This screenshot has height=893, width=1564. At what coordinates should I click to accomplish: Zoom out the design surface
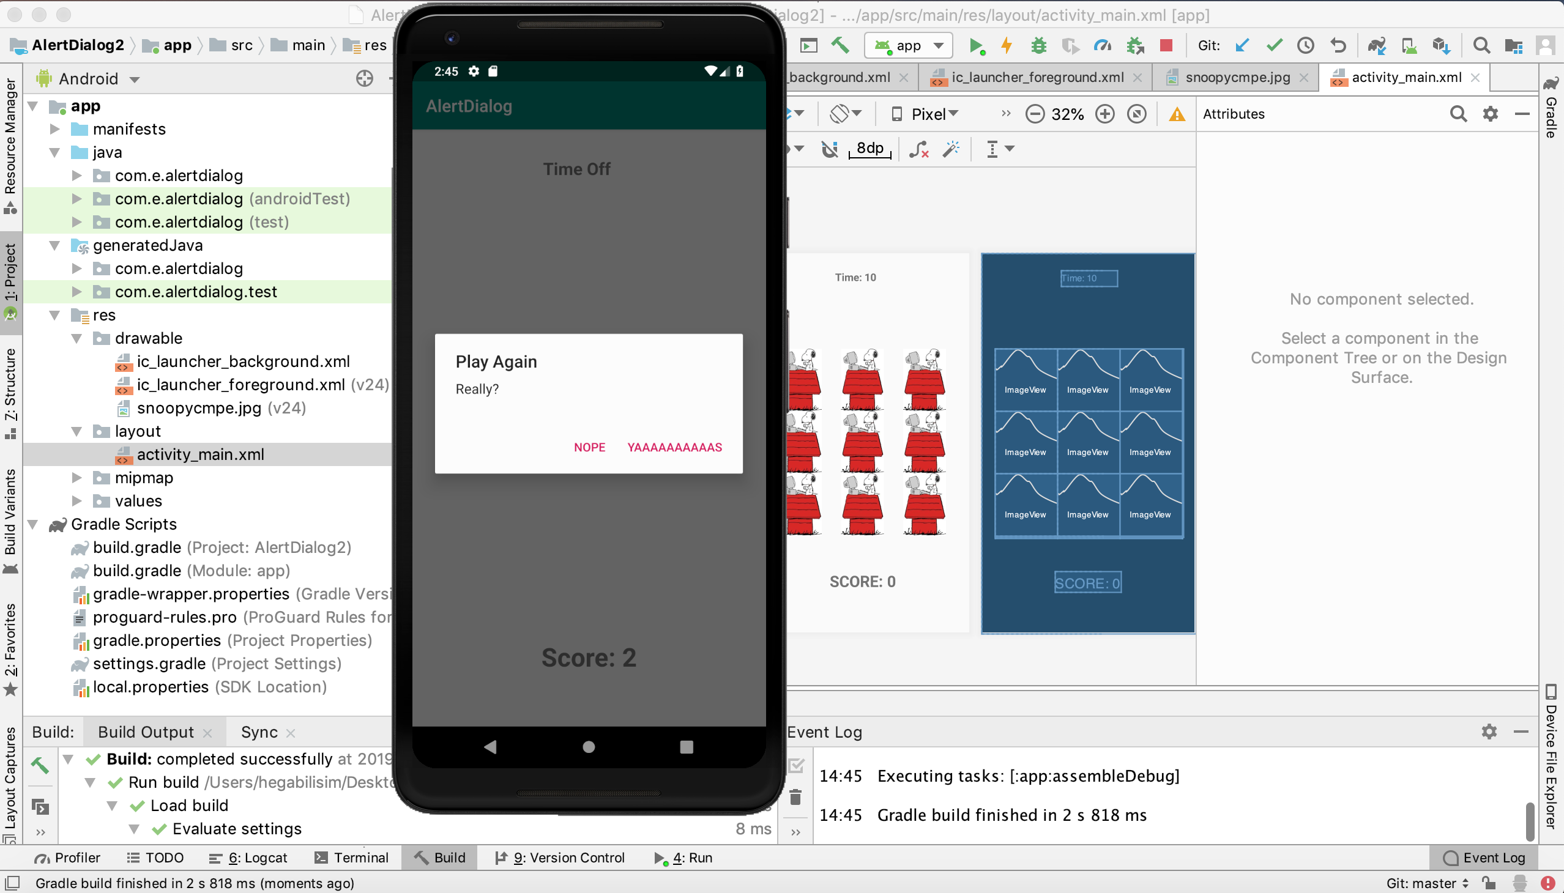pyautogui.click(x=1035, y=114)
